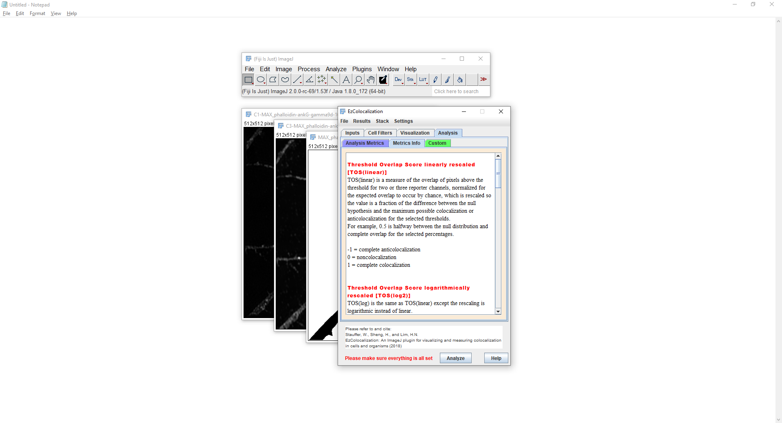The width and height of the screenshot is (782, 423).
Task: Select the Angle tool
Action: [310, 80]
